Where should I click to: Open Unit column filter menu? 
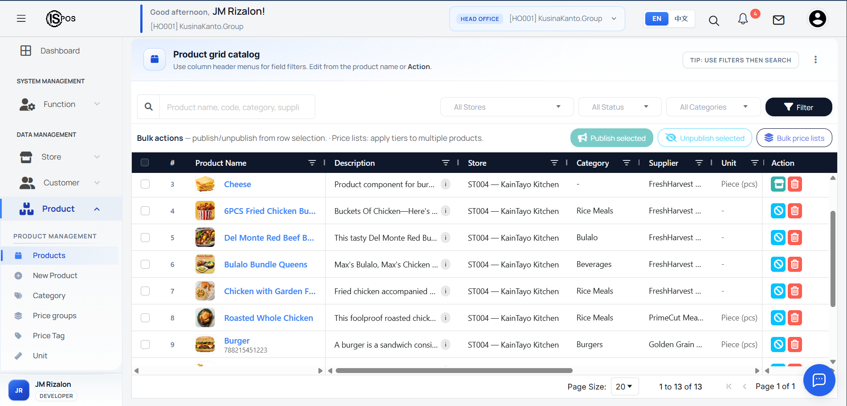coord(754,163)
